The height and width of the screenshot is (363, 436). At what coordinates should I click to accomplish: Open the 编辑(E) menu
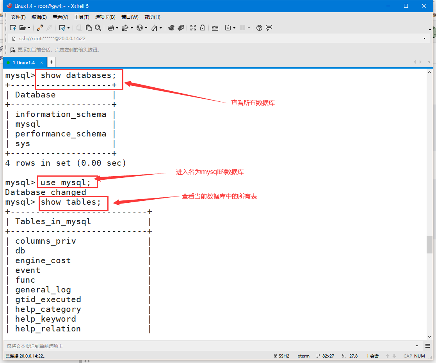pyautogui.click(x=39, y=17)
